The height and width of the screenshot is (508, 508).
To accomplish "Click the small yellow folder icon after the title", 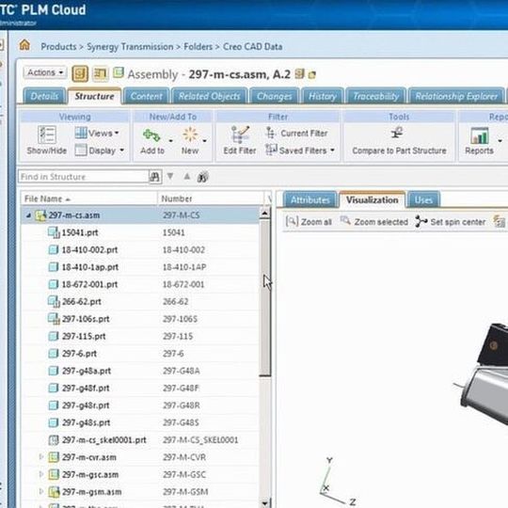I will 312,75.
